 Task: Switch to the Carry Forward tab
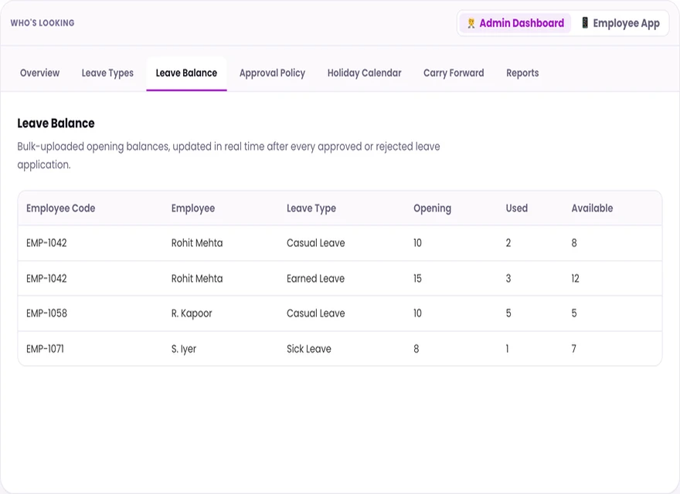454,73
